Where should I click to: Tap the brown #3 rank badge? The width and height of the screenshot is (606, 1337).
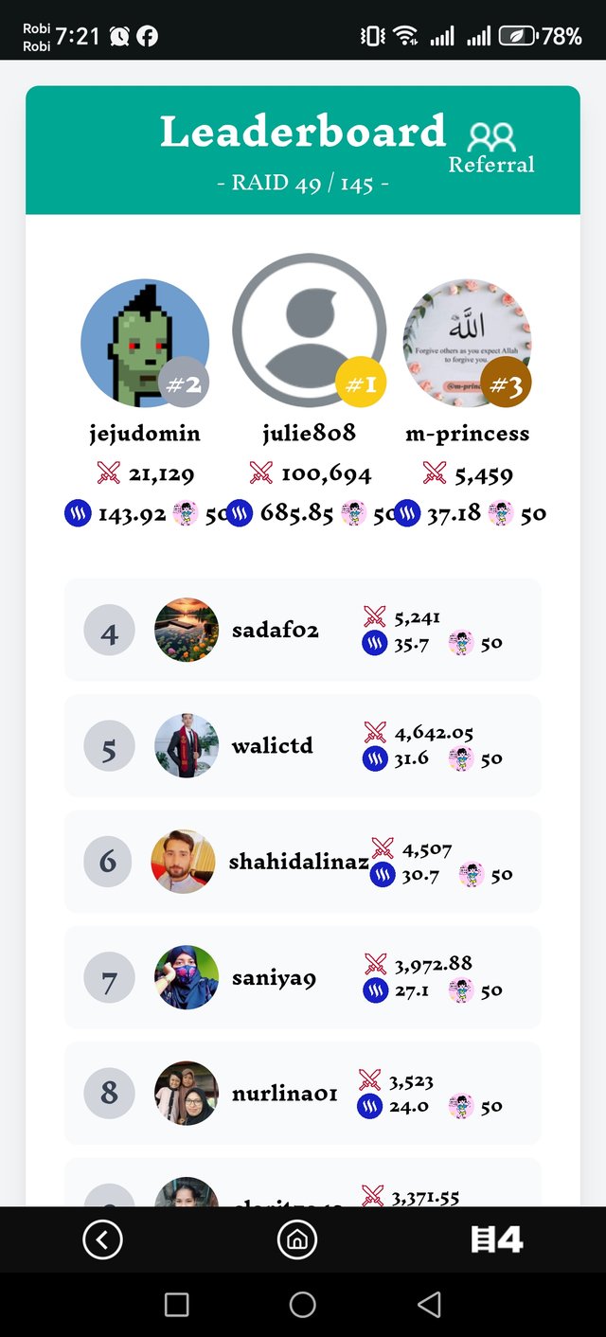[x=506, y=383]
